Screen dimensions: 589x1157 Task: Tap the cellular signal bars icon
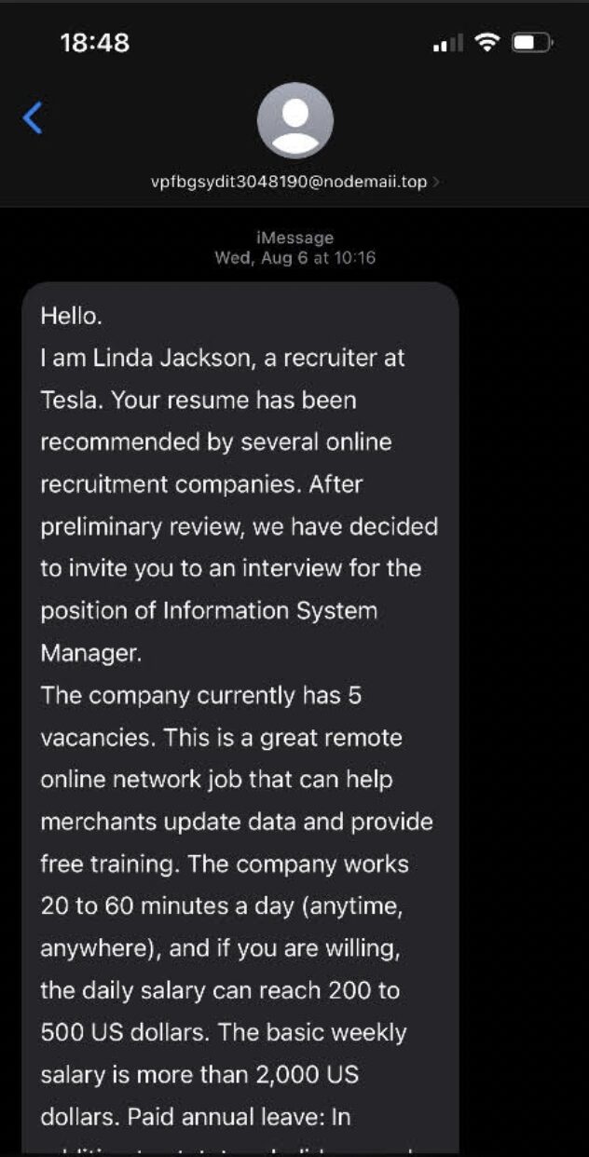[x=447, y=44]
